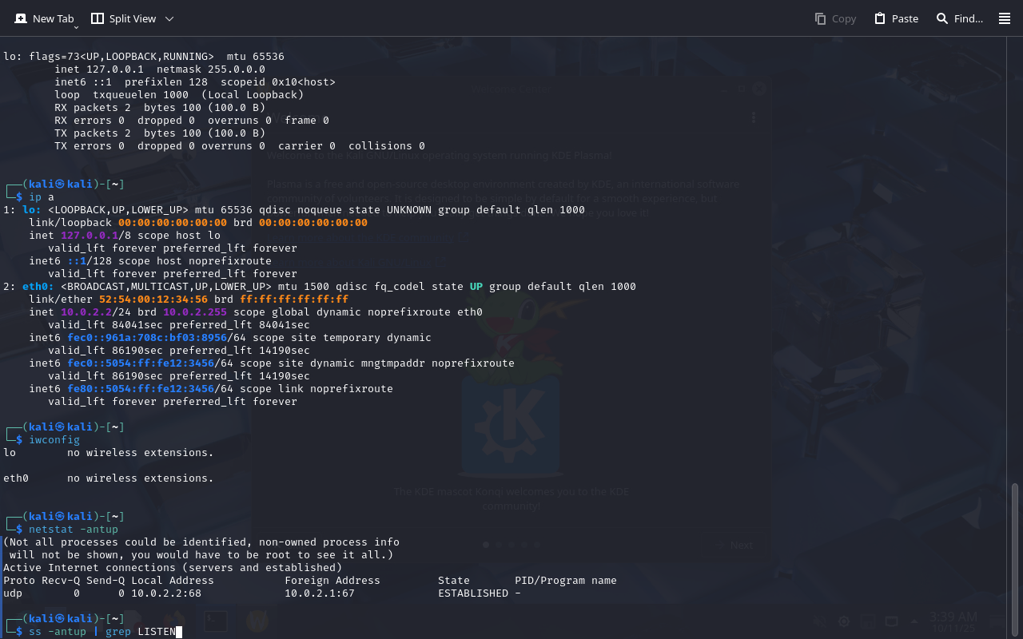Click the ESTABLISHED state in netstat output
Viewport: 1023px width, 639px height.
pos(473,593)
